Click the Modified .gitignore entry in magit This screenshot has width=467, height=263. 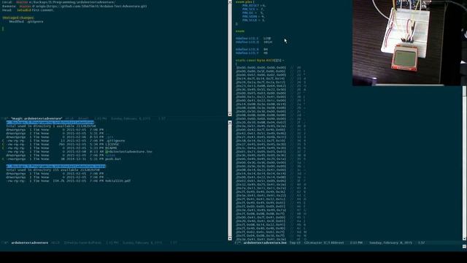[26, 21]
